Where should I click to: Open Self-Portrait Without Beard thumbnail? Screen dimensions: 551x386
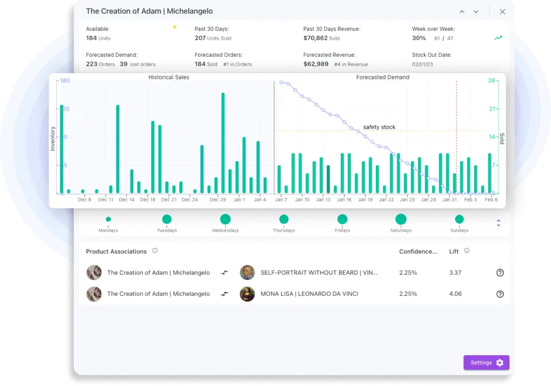pos(247,273)
